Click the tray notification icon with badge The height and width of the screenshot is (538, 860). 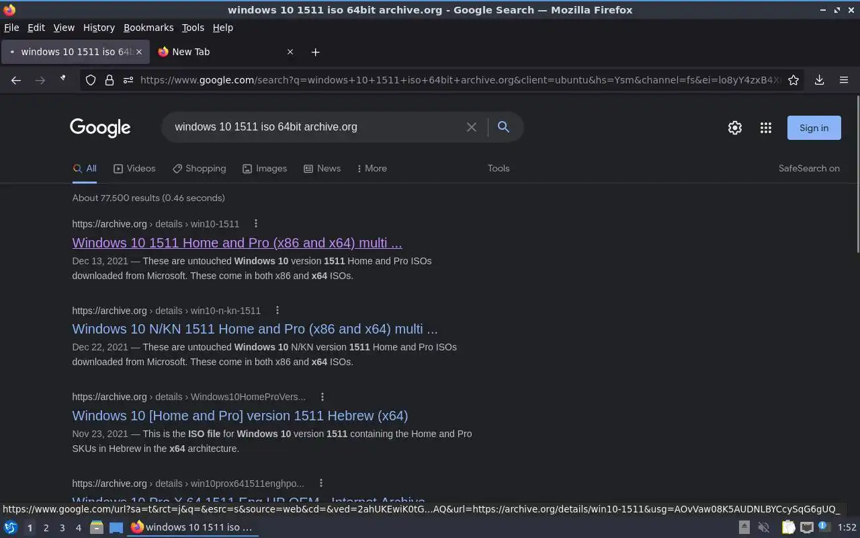(x=825, y=527)
